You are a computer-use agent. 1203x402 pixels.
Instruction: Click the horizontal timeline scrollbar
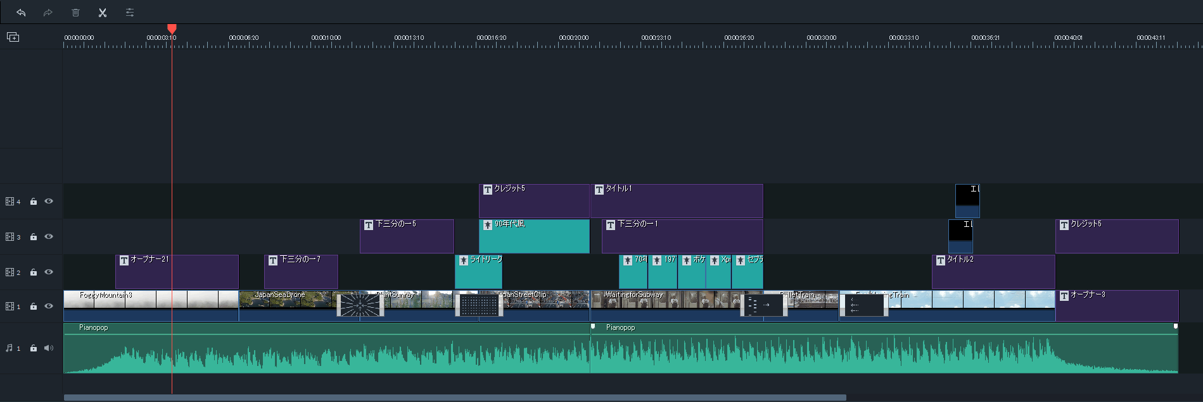tap(454, 398)
